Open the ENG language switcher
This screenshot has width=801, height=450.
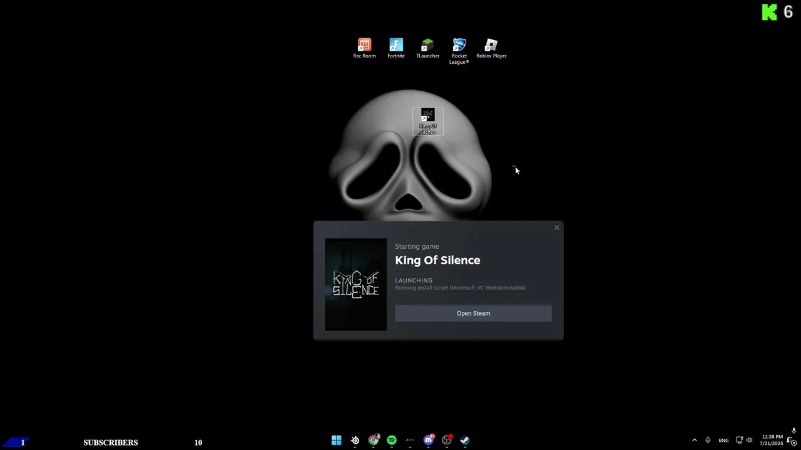click(723, 440)
